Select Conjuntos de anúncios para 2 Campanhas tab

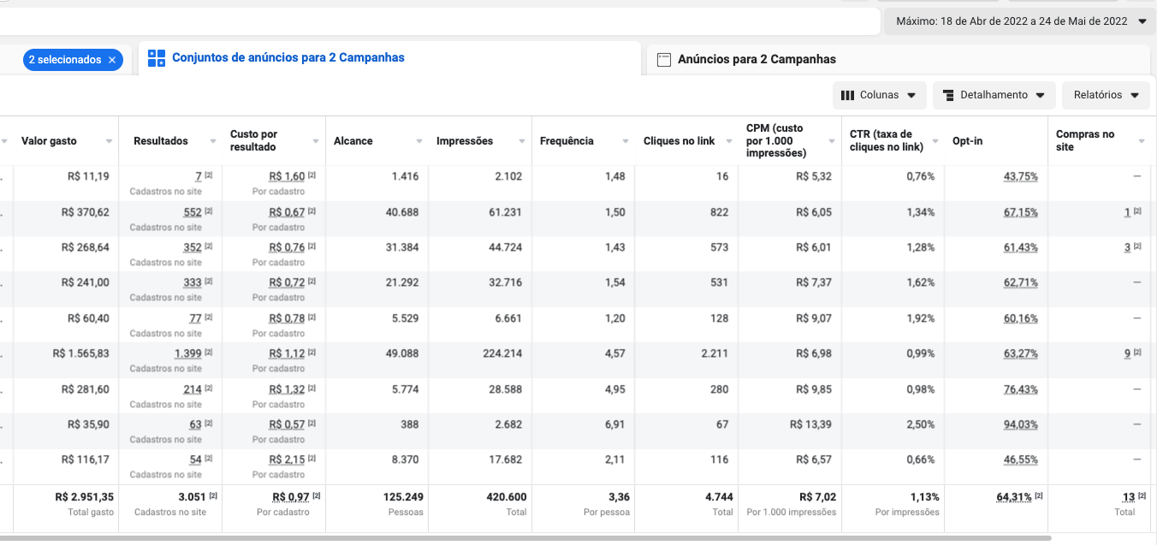288,58
